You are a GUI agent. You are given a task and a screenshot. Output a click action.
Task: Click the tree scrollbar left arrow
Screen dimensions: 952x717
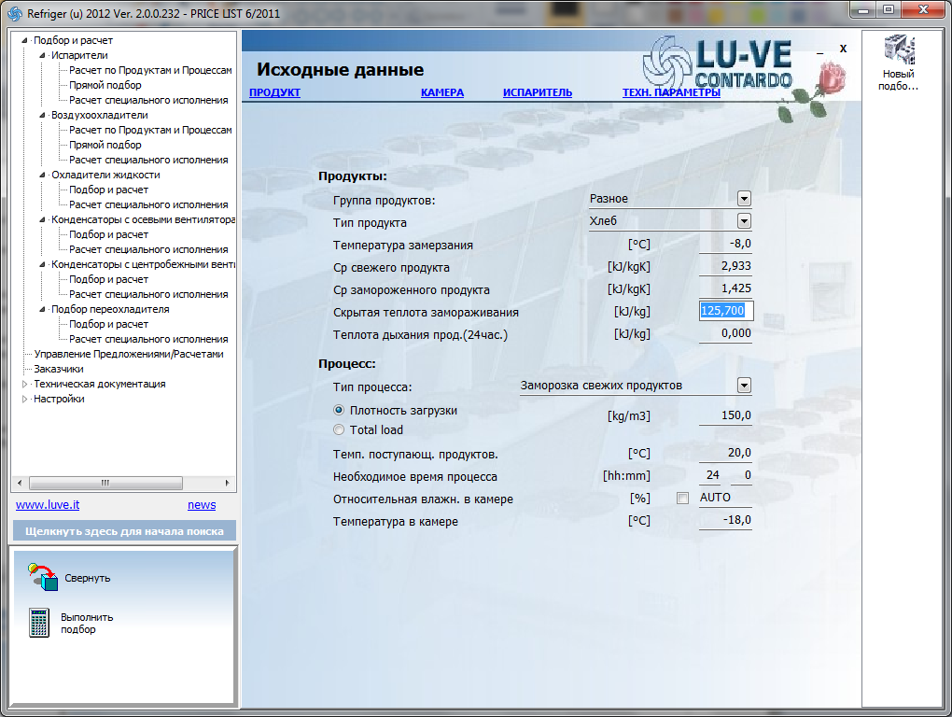click(x=20, y=483)
